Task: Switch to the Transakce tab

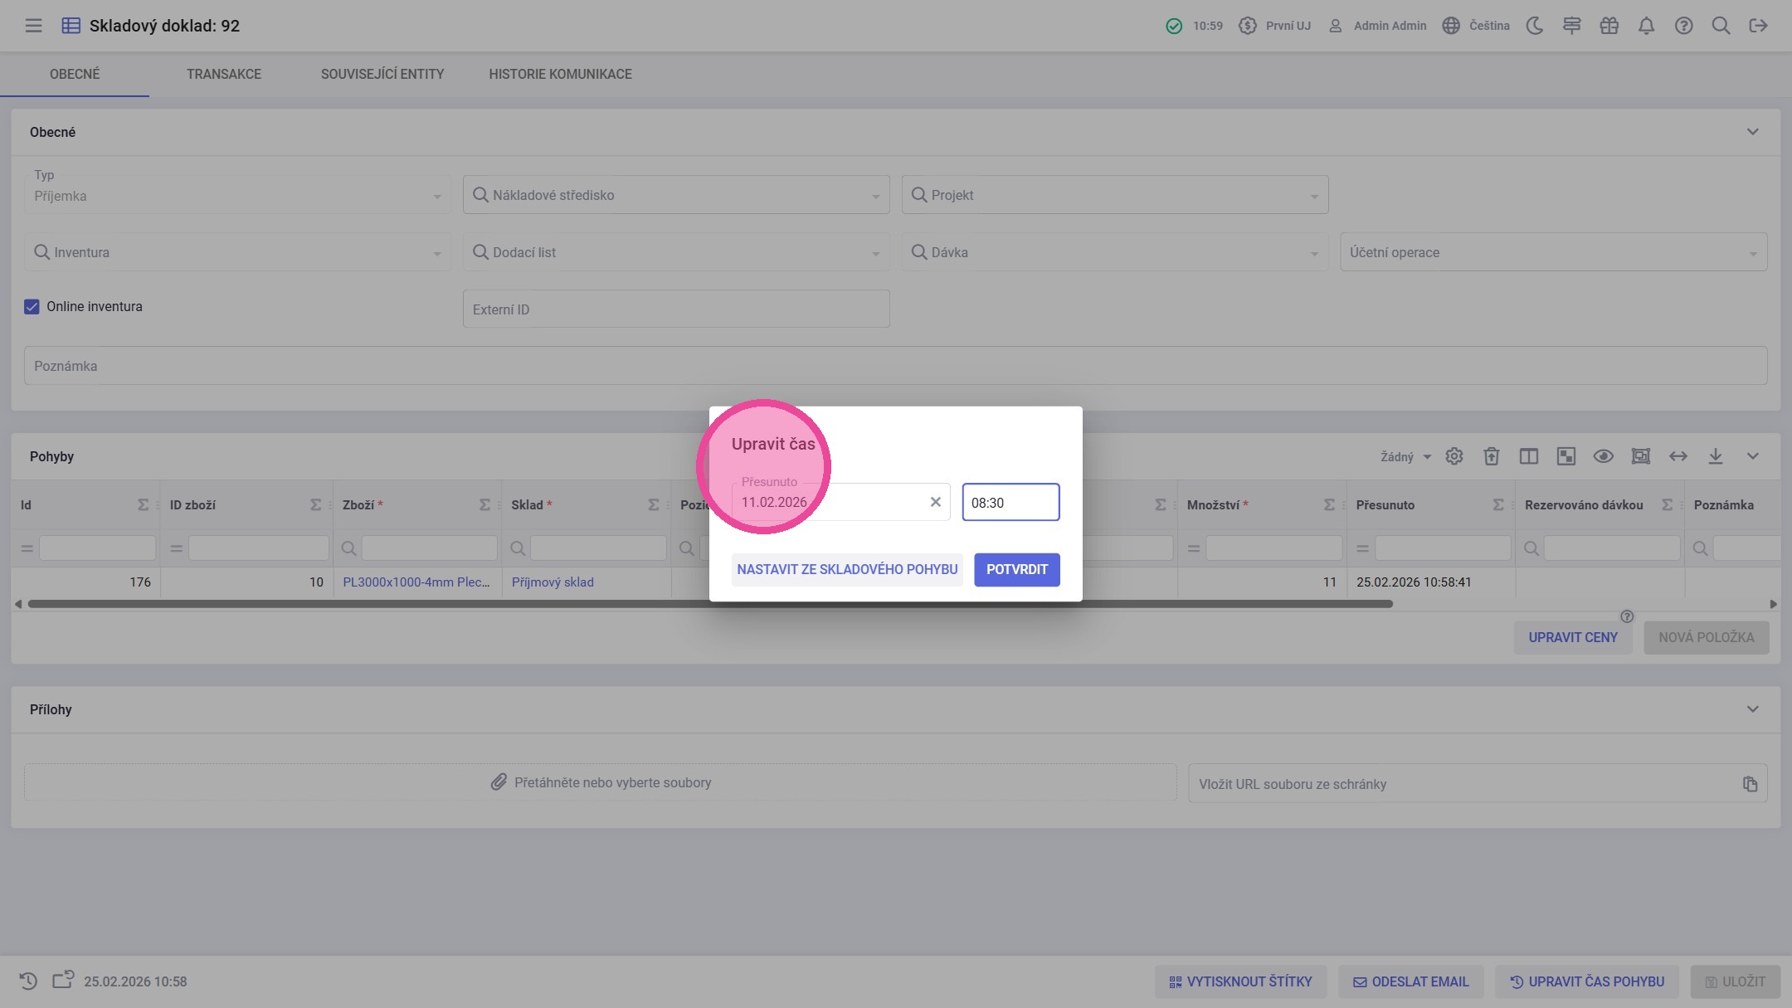Action: point(223,74)
